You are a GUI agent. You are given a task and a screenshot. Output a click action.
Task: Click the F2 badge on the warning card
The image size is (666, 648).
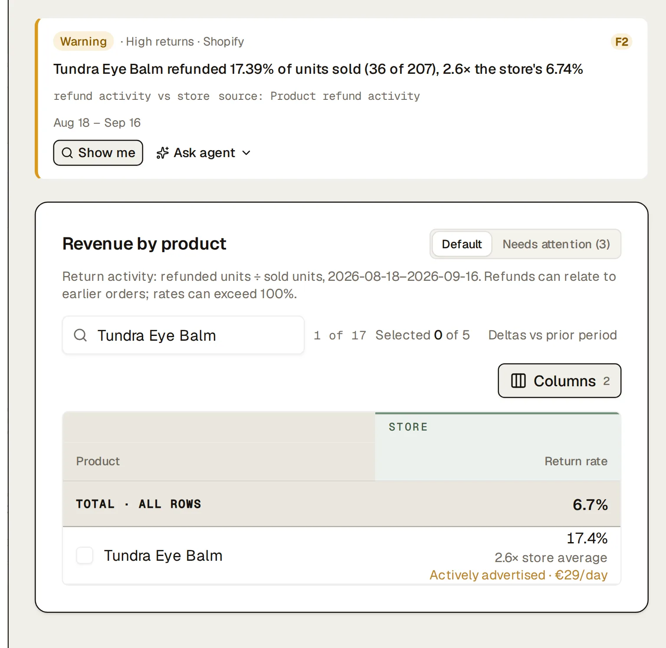coord(621,42)
